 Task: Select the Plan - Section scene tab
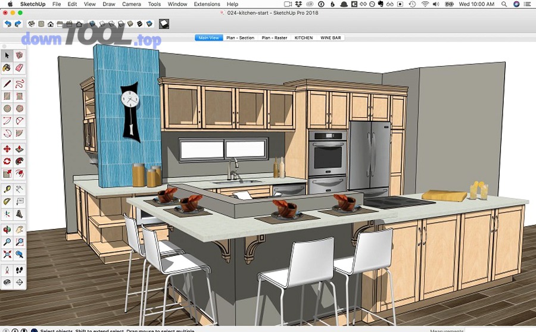pos(240,38)
